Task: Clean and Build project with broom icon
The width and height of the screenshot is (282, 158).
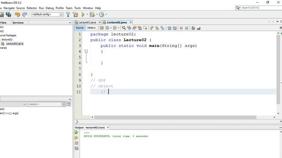Action: tap(75, 14)
